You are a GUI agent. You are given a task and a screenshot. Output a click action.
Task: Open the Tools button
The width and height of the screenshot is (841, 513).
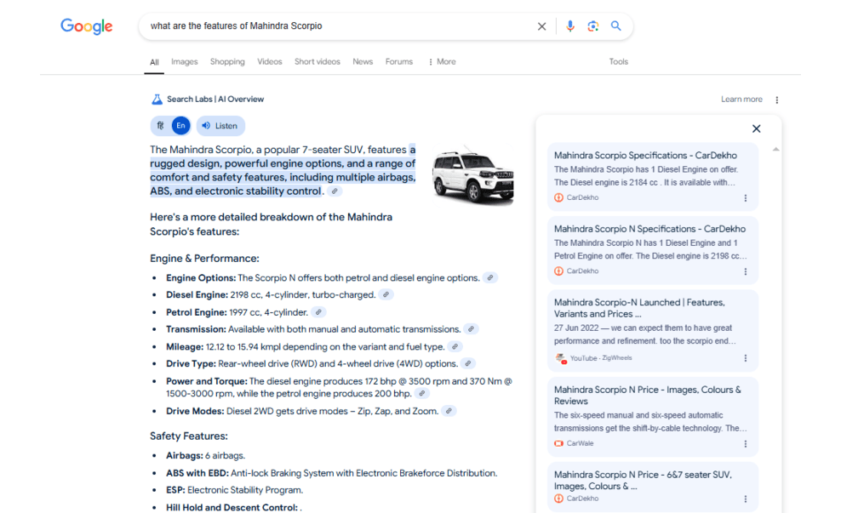click(618, 62)
